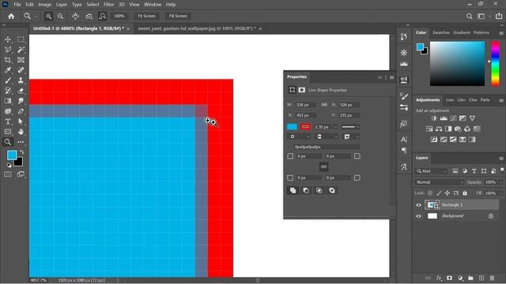Select the Path Selection tool
The image size is (506, 284).
pos(21,121)
